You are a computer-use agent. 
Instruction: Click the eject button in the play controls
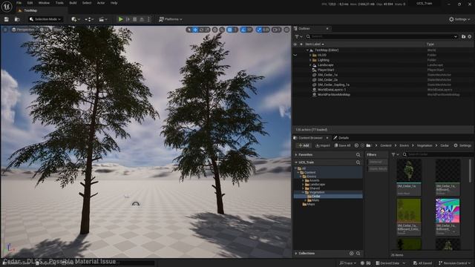pos(142,19)
